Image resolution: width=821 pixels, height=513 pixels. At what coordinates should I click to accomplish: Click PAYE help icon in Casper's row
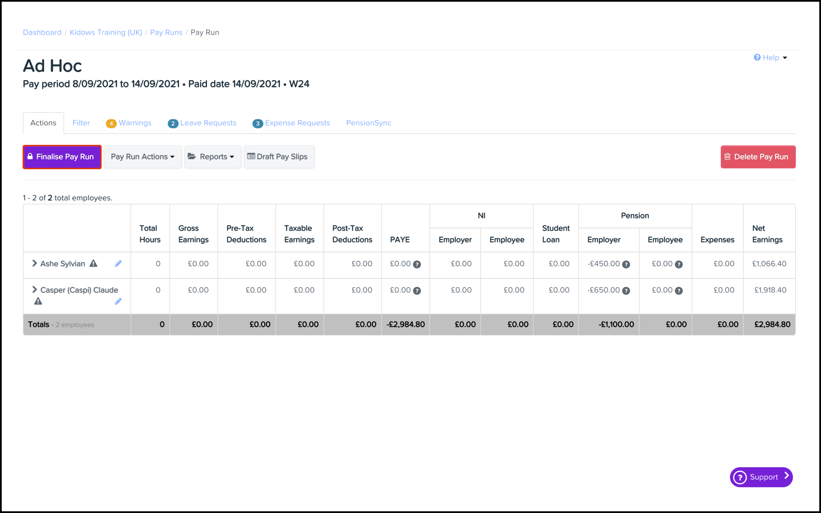tap(417, 291)
